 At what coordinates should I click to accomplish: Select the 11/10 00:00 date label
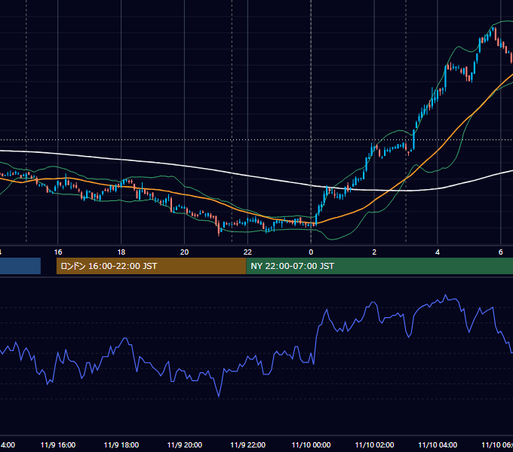[x=311, y=444]
